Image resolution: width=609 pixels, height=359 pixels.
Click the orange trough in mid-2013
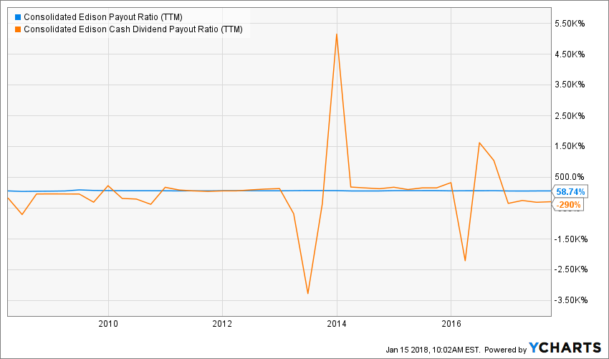tap(307, 293)
